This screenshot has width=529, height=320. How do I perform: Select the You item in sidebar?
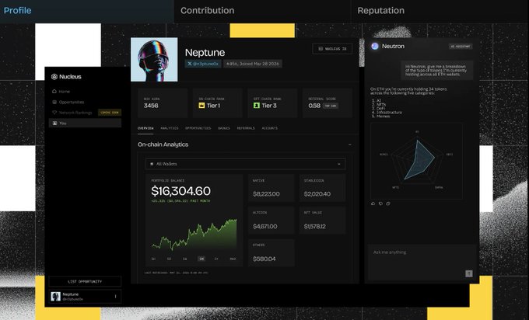click(85, 123)
